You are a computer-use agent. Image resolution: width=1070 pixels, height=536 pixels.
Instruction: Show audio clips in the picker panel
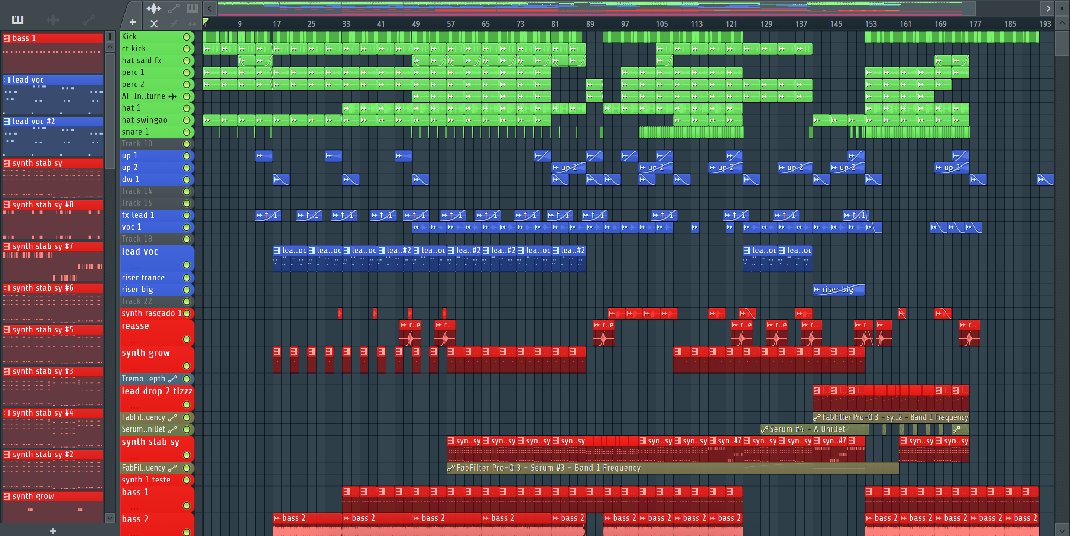[x=53, y=20]
